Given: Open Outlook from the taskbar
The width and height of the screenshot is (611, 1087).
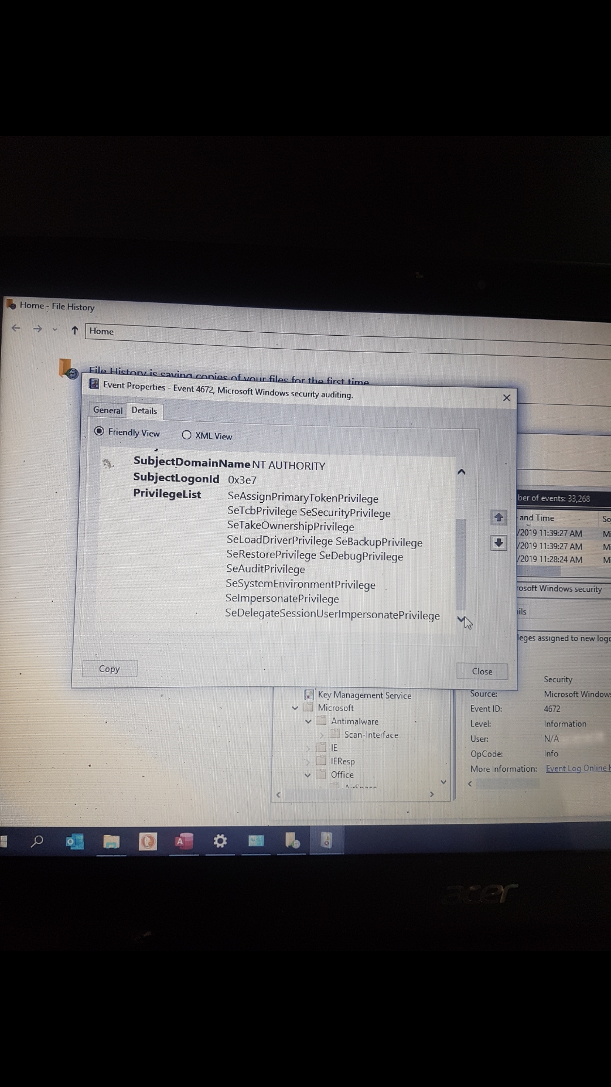Looking at the screenshot, I should (75, 841).
